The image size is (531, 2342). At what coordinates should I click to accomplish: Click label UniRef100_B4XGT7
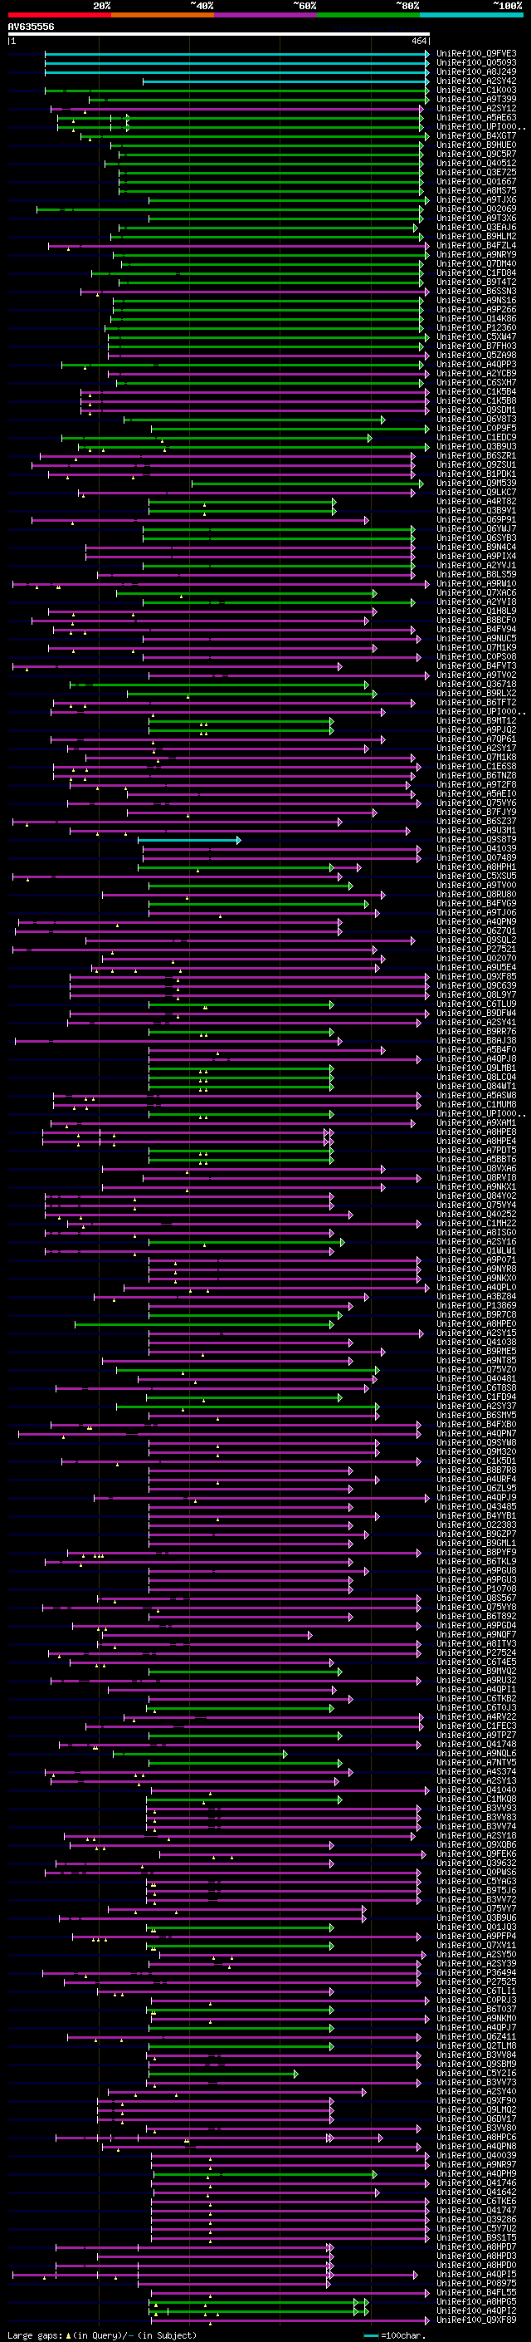pyautogui.click(x=476, y=135)
